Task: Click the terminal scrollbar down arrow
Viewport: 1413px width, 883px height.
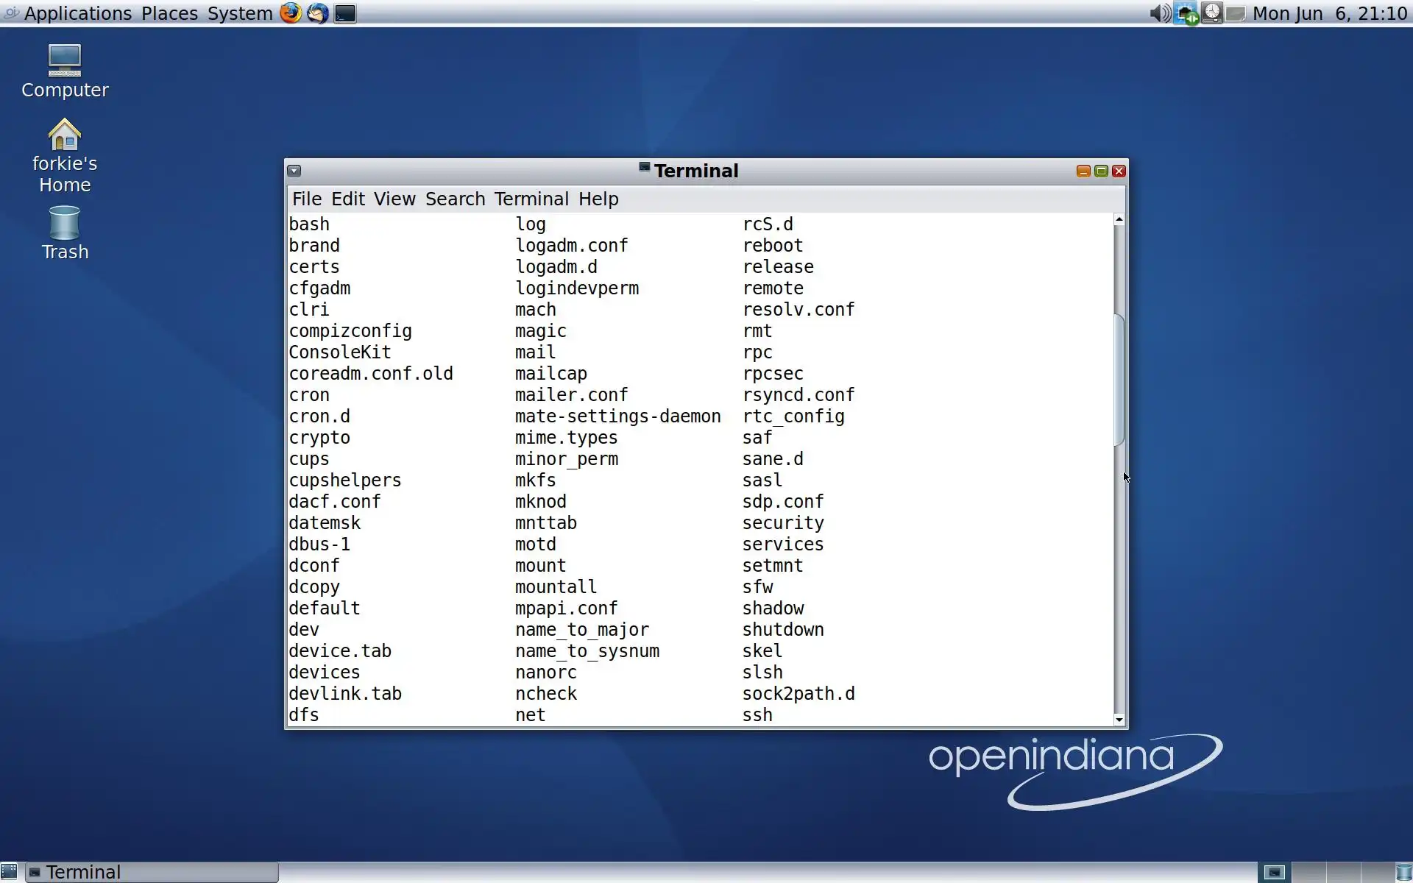Action: click(1119, 720)
